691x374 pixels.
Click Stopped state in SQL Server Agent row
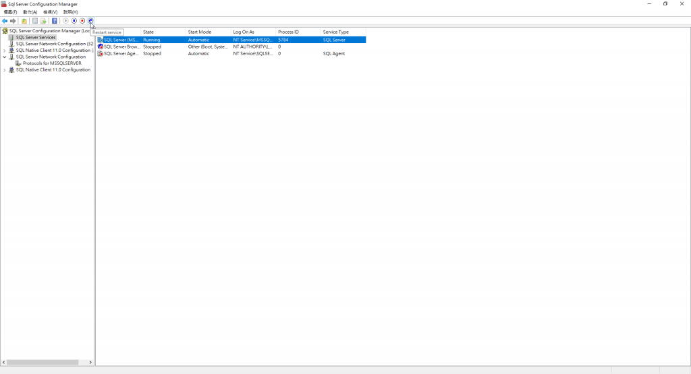pyautogui.click(x=152, y=54)
